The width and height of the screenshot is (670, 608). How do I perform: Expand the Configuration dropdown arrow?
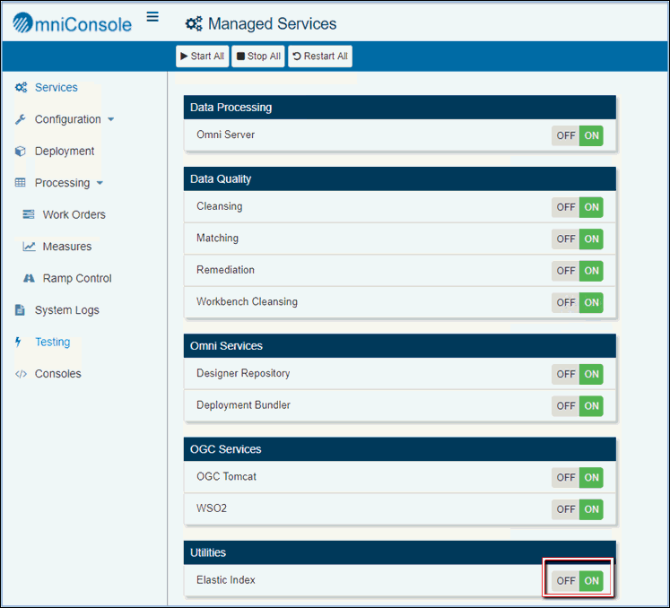(x=110, y=119)
